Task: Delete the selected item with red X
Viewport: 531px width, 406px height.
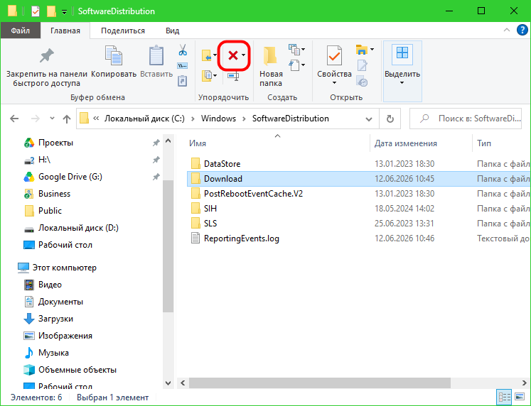Action: click(232, 55)
